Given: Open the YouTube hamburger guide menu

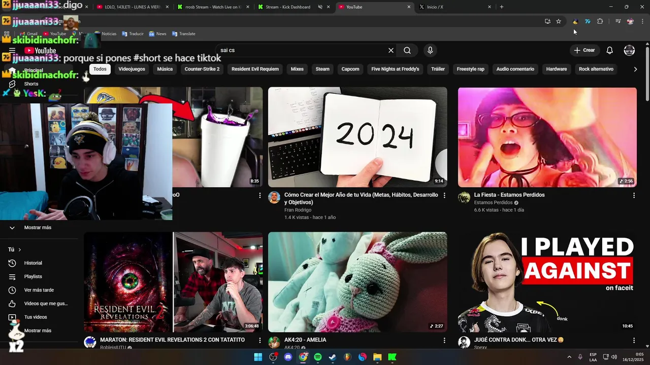Looking at the screenshot, I should click(x=12, y=50).
